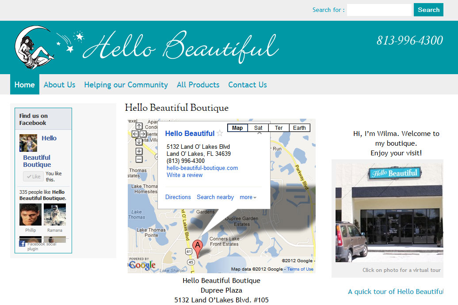The height and width of the screenshot is (305, 458).
Task: Zoom out the map with minus button
Action: tap(139, 159)
